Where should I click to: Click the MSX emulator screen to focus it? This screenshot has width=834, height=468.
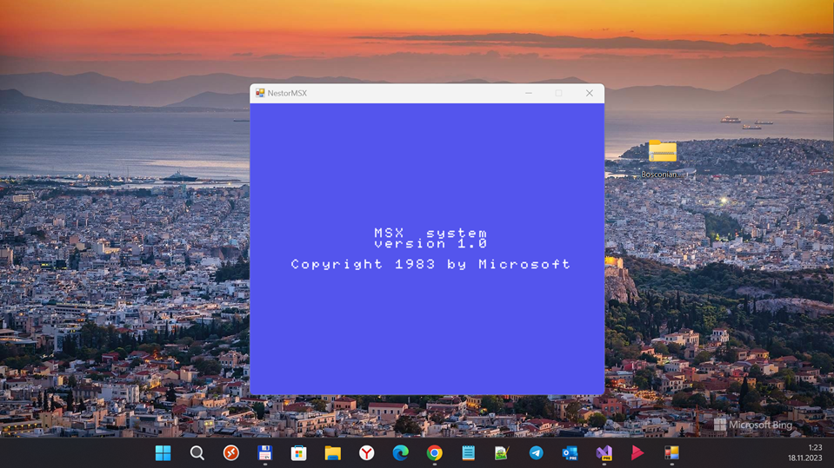427,248
